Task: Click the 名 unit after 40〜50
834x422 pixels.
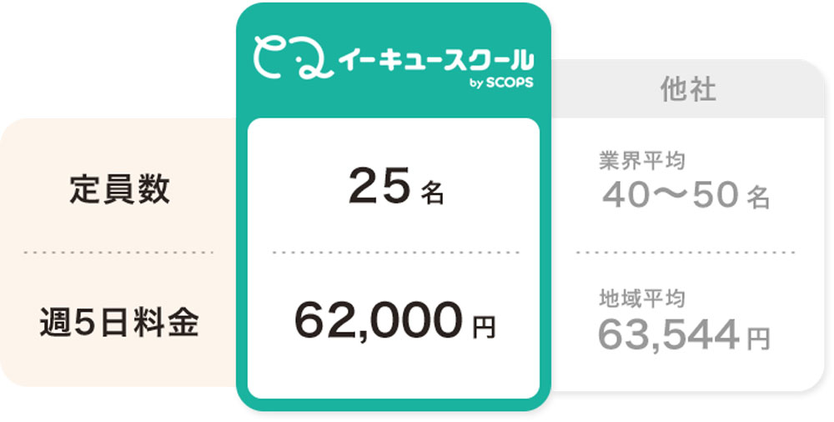Action: pos(757,198)
